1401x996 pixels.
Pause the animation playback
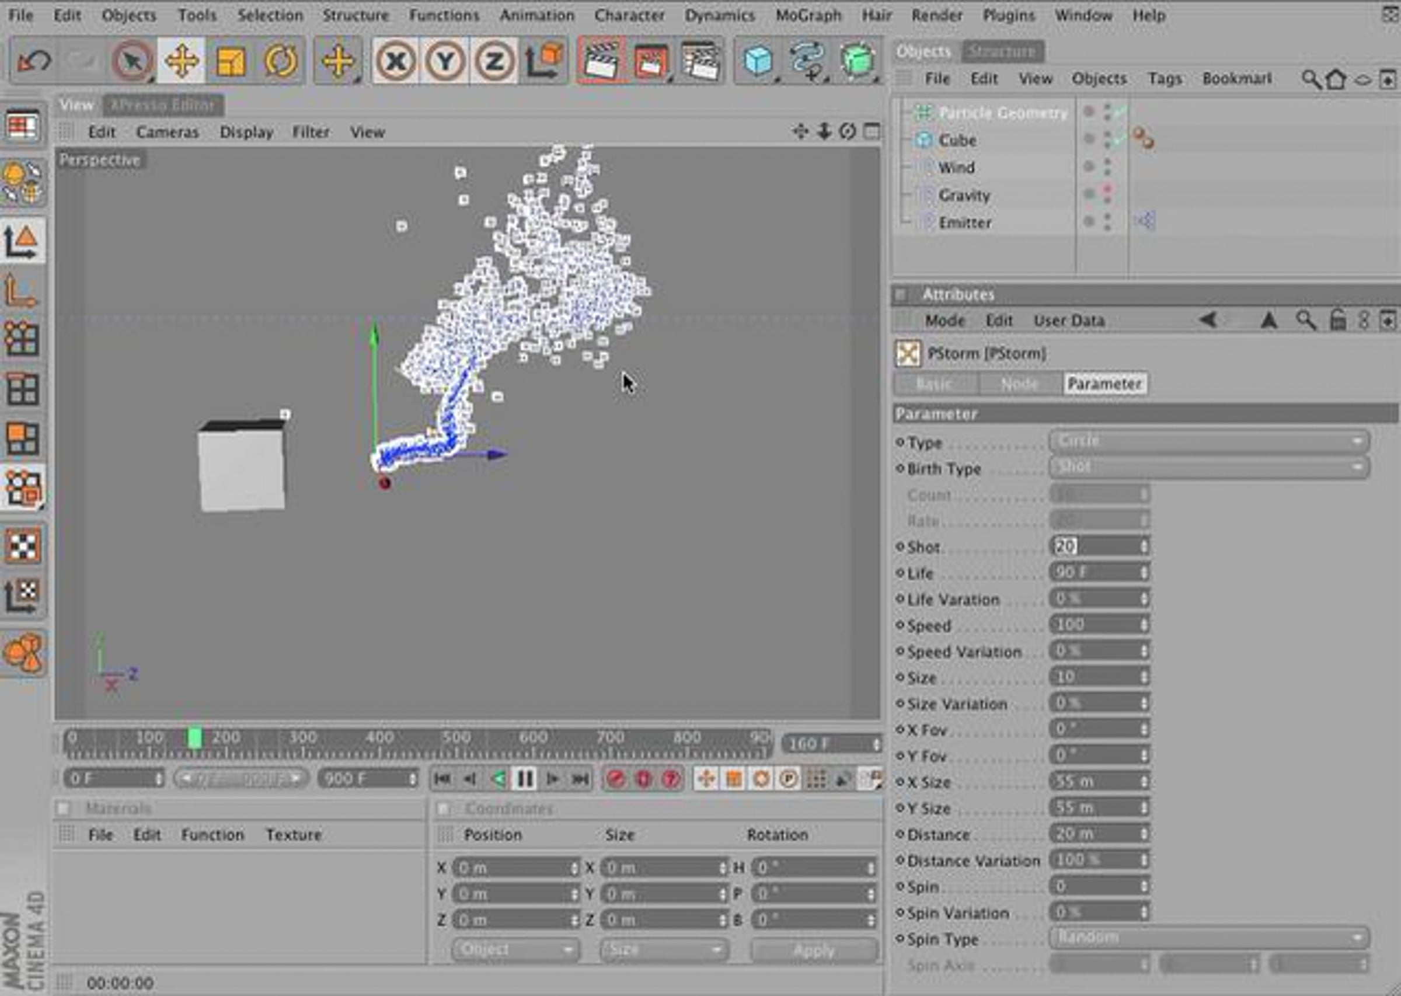525,779
